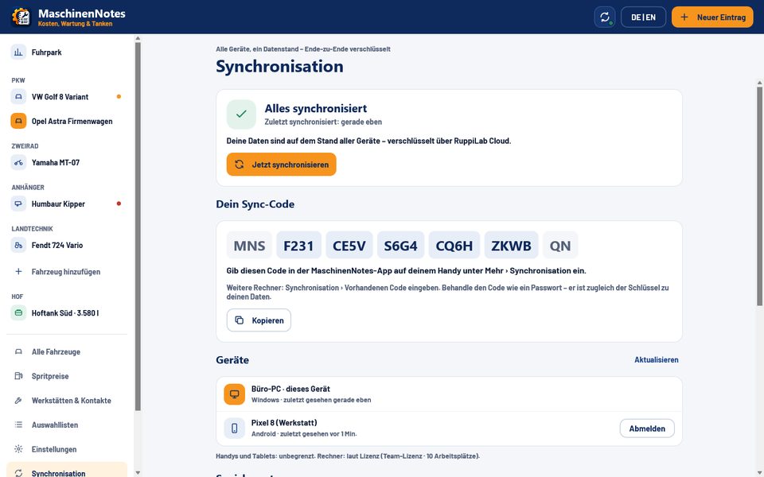Click red warning dot of Humbaur Kipper

tap(119, 204)
